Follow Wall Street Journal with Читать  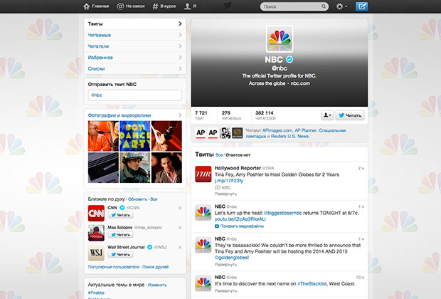click(x=120, y=255)
